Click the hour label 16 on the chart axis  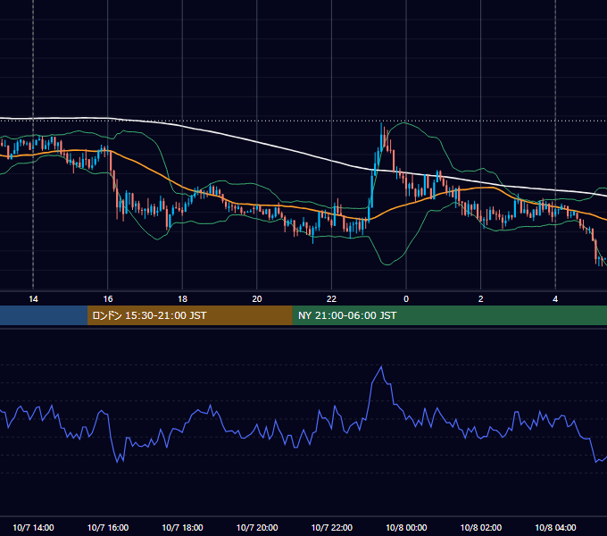click(x=108, y=299)
